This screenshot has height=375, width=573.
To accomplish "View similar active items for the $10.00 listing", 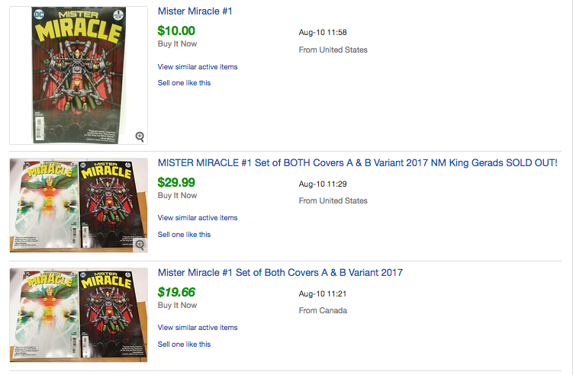I will [x=198, y=67].
